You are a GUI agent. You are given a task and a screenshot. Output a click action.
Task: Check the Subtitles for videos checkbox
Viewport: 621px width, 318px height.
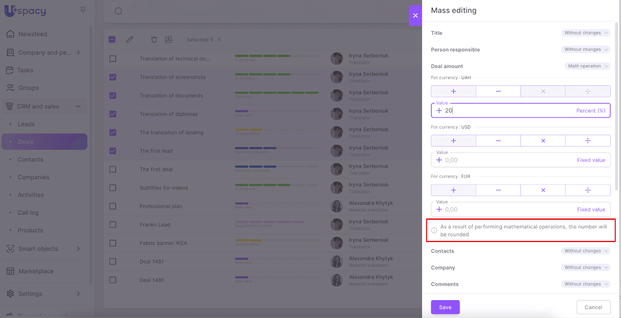(x=113, y=188)
